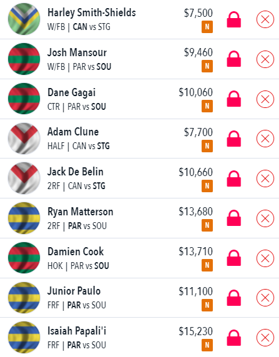This screenshot has width=279, height=357.
Task: Remove Damien Cook using X icon
Action: click(x=265, y=258)
